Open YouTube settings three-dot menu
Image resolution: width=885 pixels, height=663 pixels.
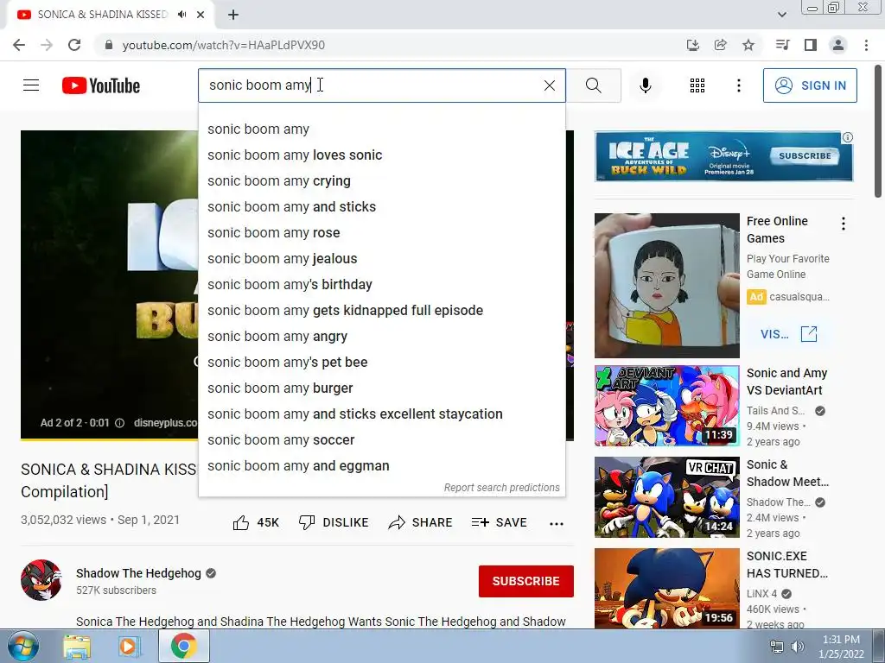click(738, 85)
